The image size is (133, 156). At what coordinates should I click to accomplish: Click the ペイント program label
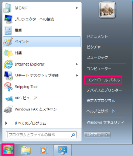pos(22,42)
